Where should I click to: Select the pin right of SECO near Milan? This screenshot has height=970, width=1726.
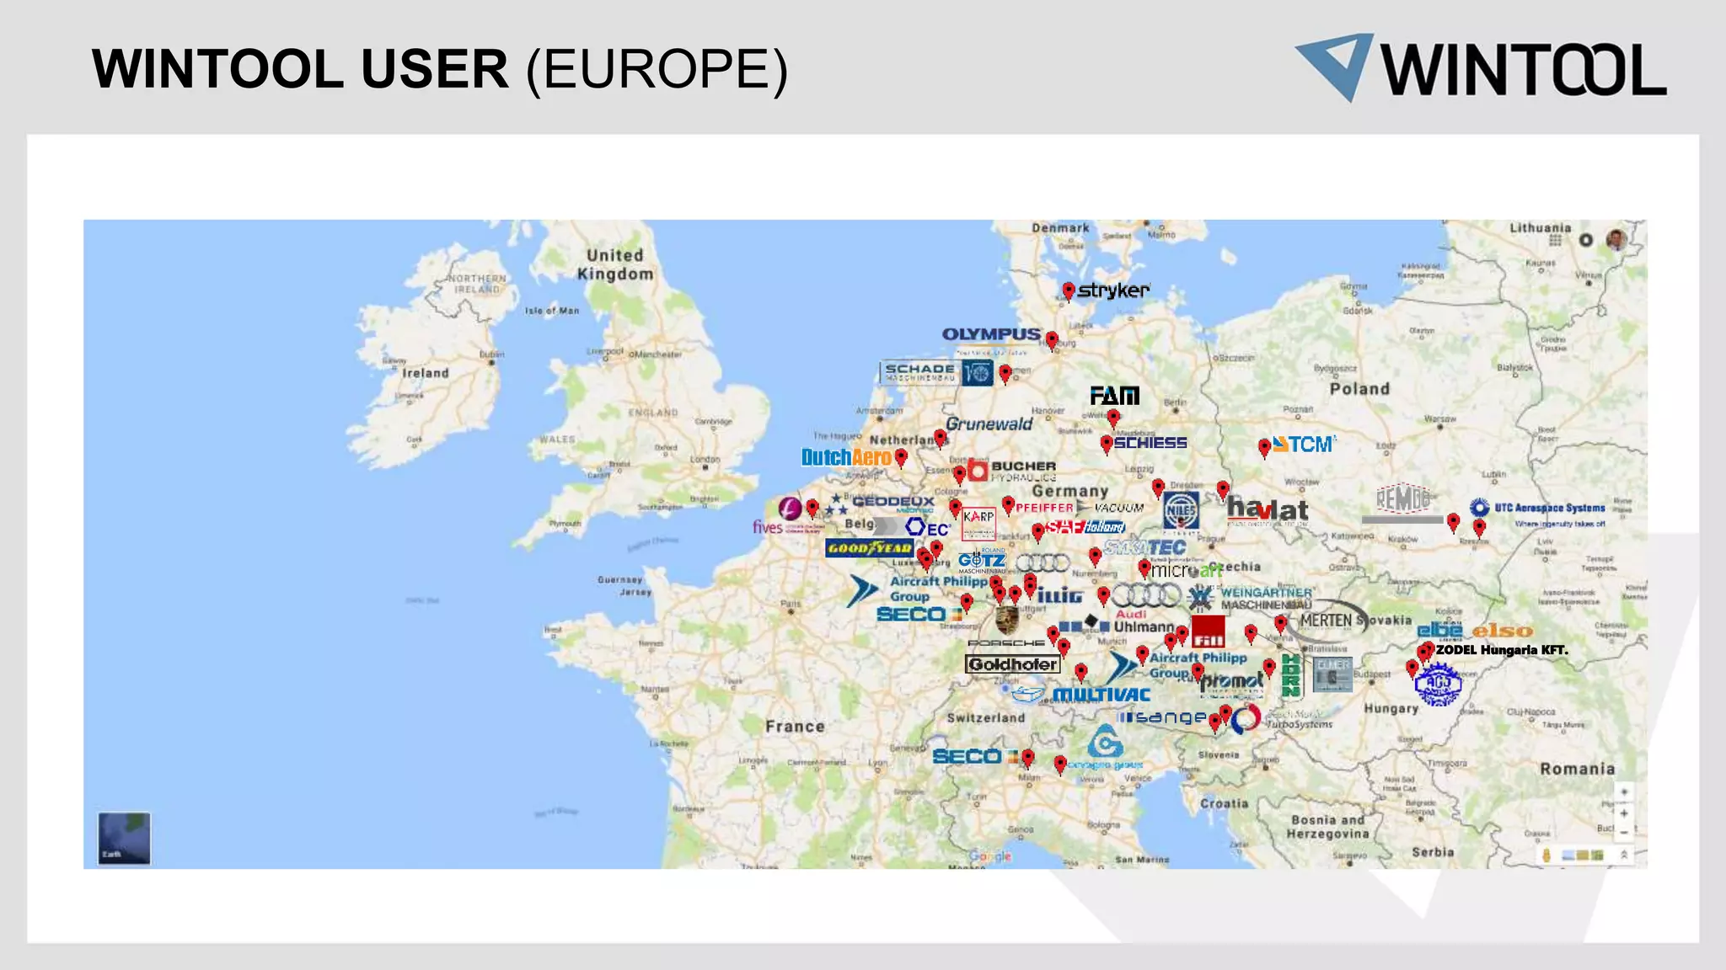coord(1027,758)
